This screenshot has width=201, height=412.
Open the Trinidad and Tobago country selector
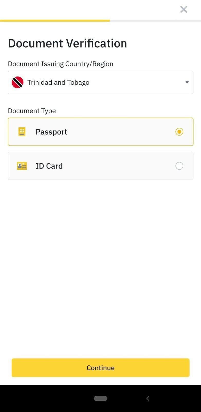(x=100, y=82)
